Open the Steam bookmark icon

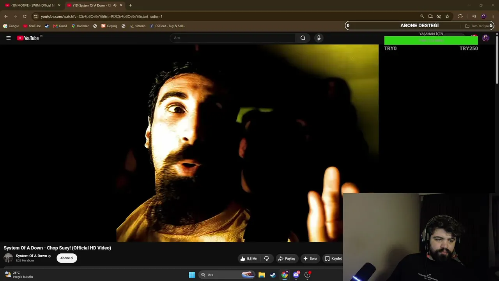pos(47,26)
